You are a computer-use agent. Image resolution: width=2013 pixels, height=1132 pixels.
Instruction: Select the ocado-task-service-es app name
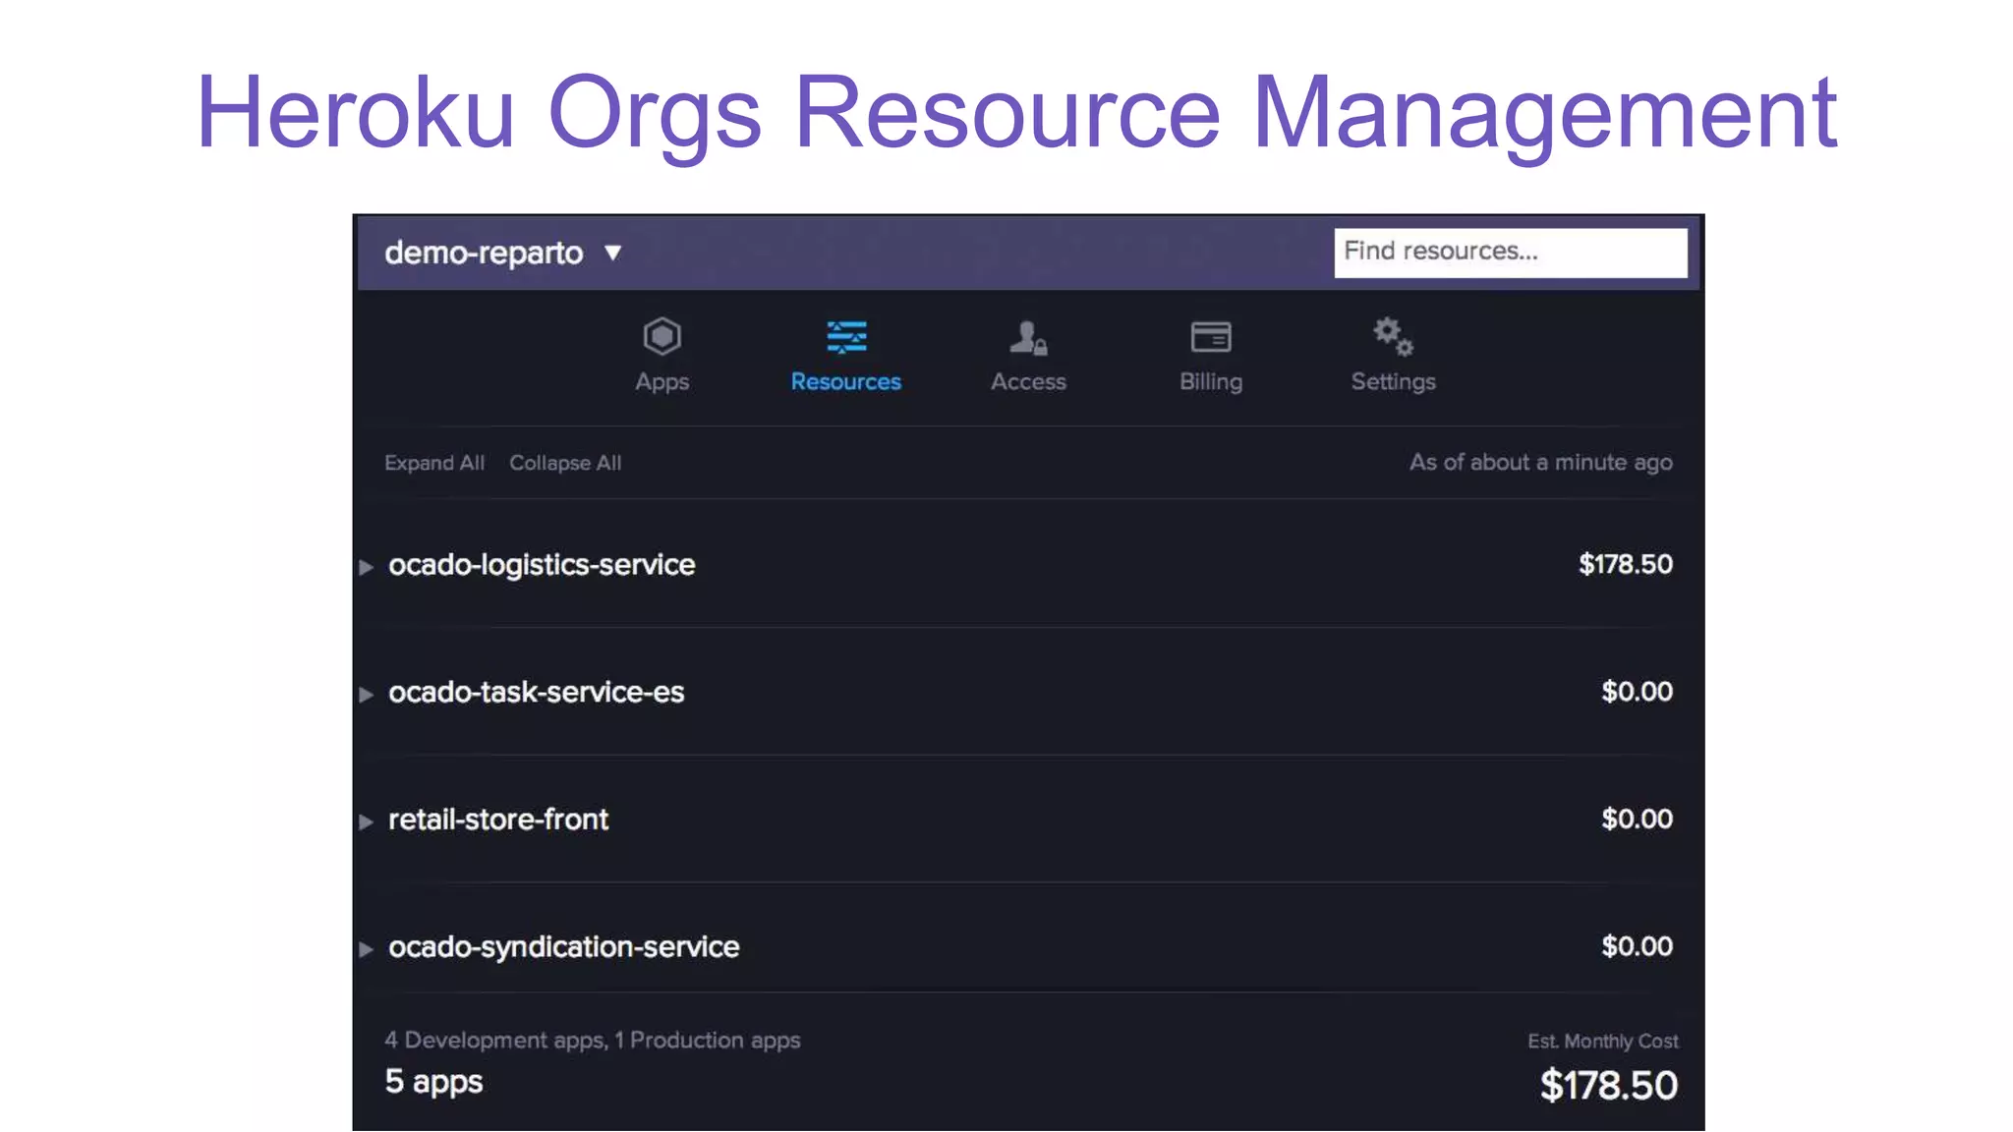pyautogui.click(x=536, y=693)
